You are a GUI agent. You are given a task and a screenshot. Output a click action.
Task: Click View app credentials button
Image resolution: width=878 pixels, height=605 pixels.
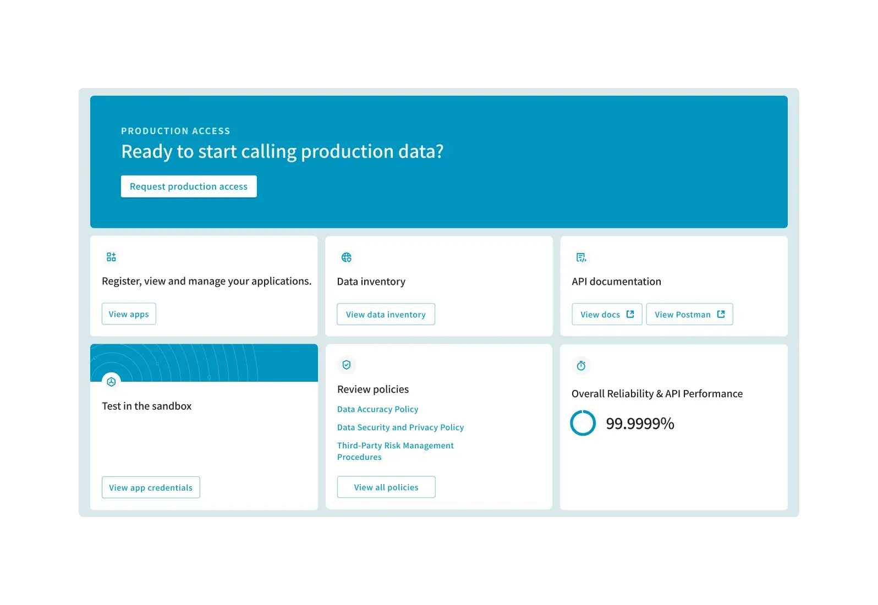(x=151, y=488)
